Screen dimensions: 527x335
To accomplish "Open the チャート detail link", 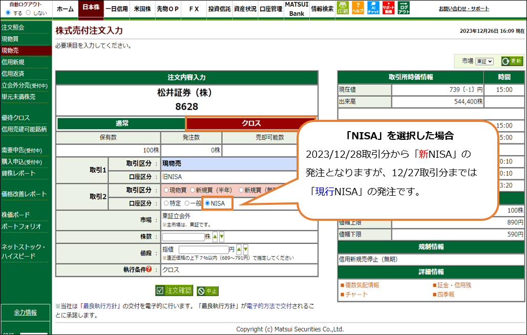I will click(356, 295).
